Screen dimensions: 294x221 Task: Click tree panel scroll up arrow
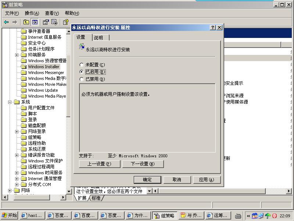(x=68, y=32)
